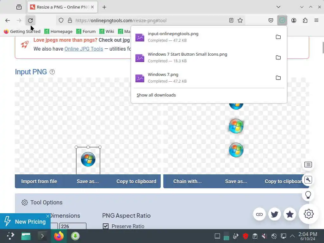324x243 pixels.
Task: Open the file manager from taskbar
Action: point(26,236)
